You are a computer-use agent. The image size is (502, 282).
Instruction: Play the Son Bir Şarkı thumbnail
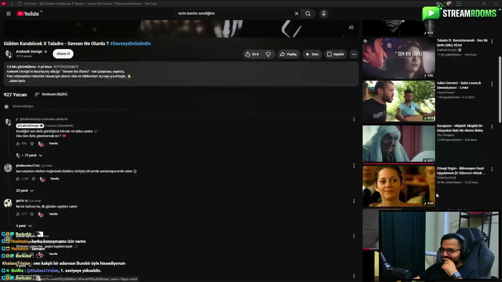(398, 58)
